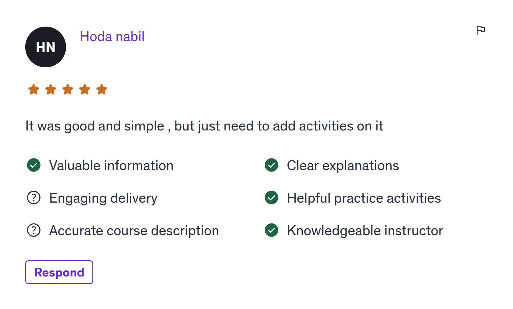
Task: Click question mark beside Engaging delivery
Action: (x=34, y=198)
